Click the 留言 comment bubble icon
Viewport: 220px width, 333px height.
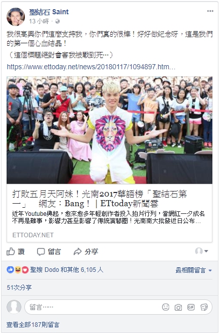tap(41, 252)
